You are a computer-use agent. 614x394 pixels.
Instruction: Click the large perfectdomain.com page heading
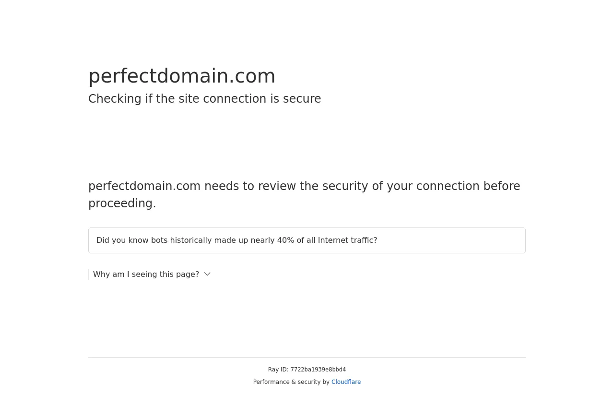(182, 76)
